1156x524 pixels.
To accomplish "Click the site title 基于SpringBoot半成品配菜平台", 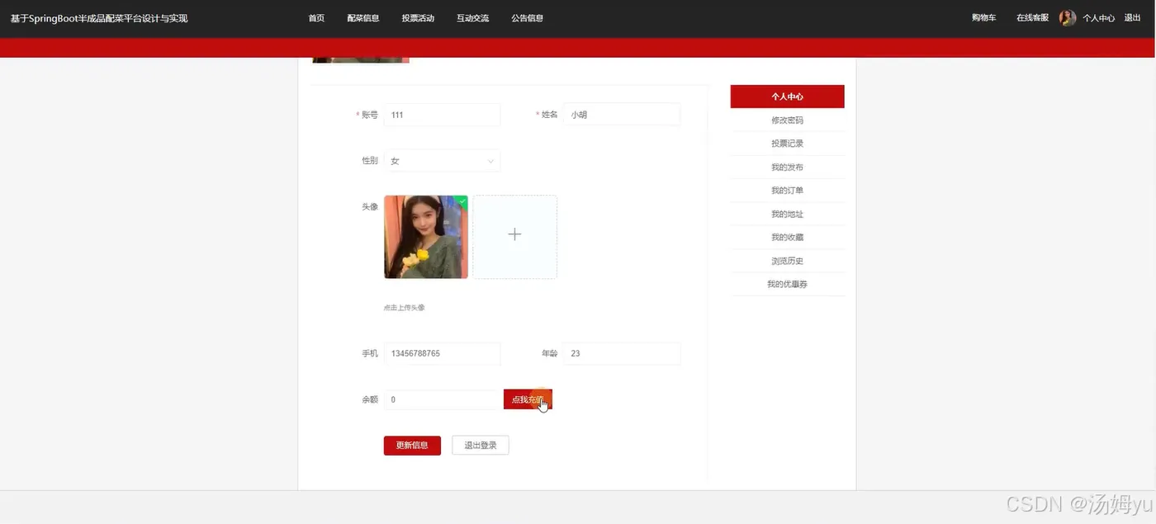I will point(99,18).
